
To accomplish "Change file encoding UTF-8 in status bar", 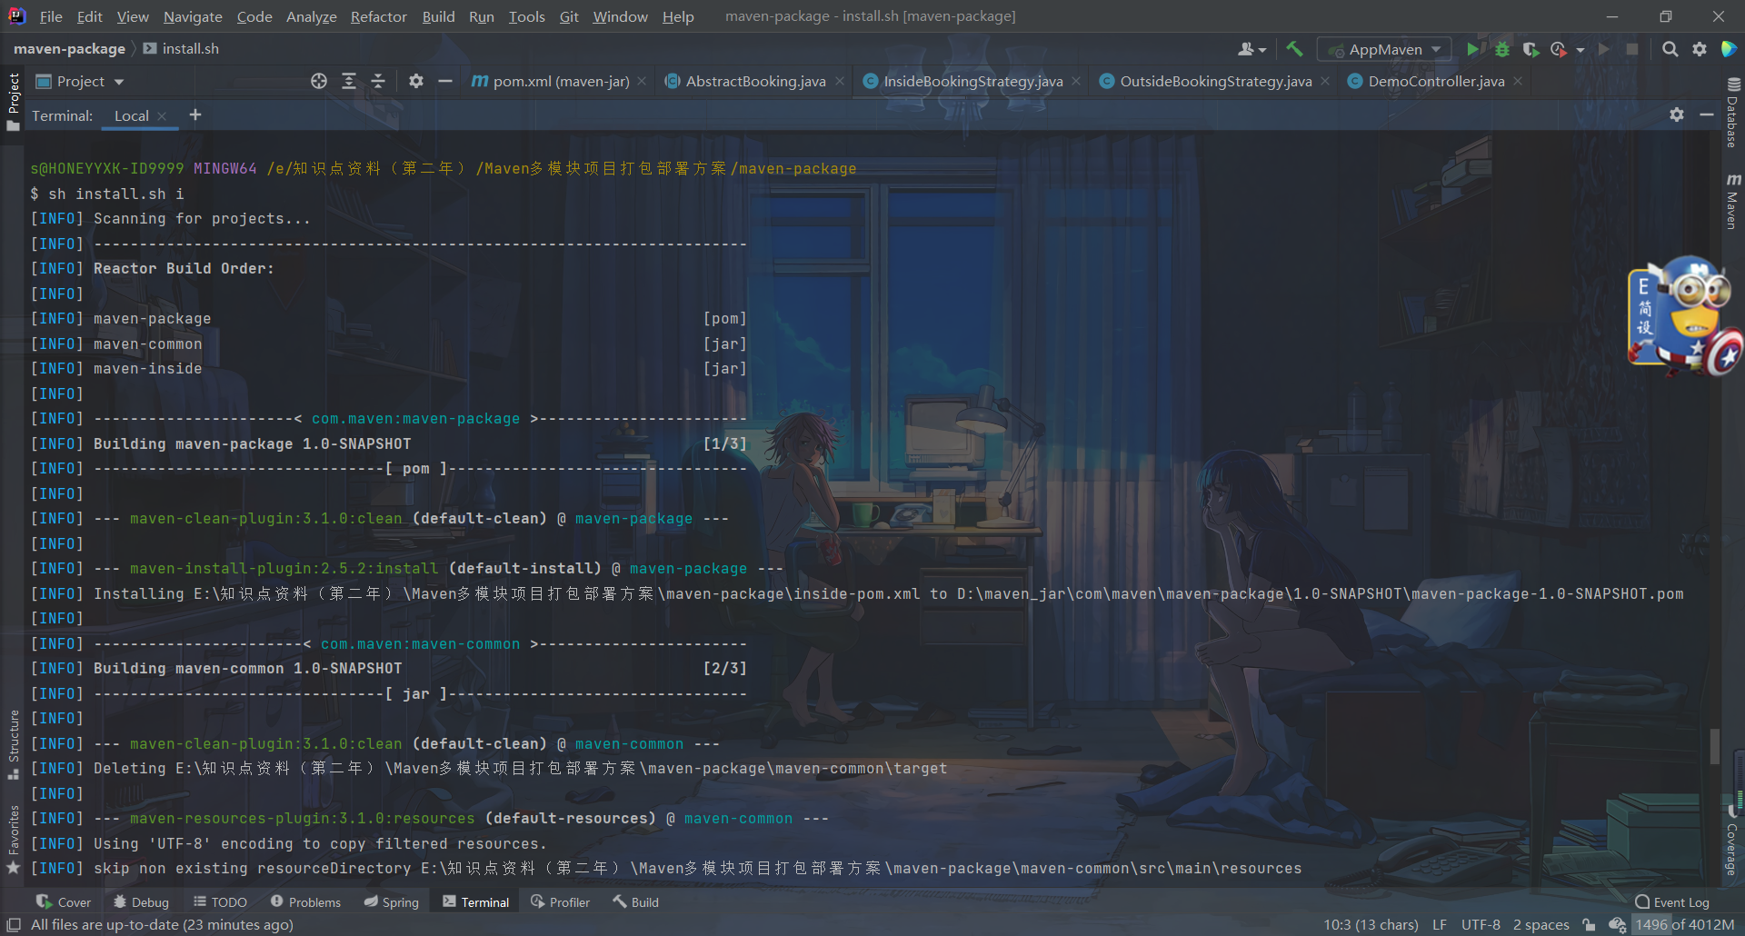I will (1481, 924).
